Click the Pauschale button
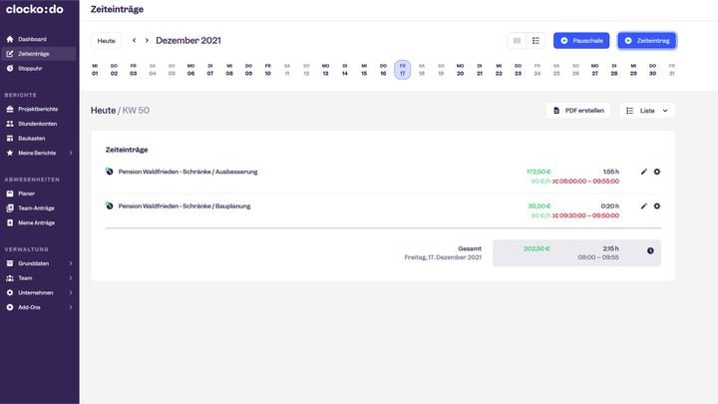Image resolution: width=718 pixels, height=404 pixels. pos(581,40)
